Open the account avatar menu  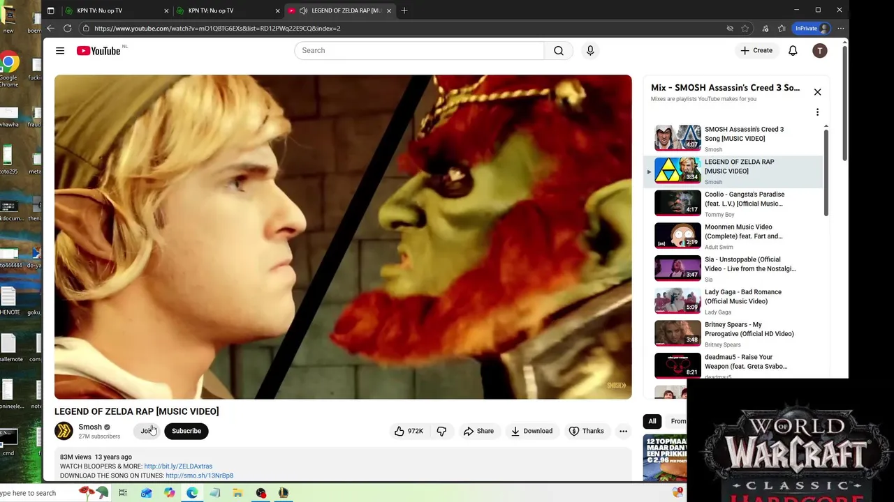click(x=820, y=50)
